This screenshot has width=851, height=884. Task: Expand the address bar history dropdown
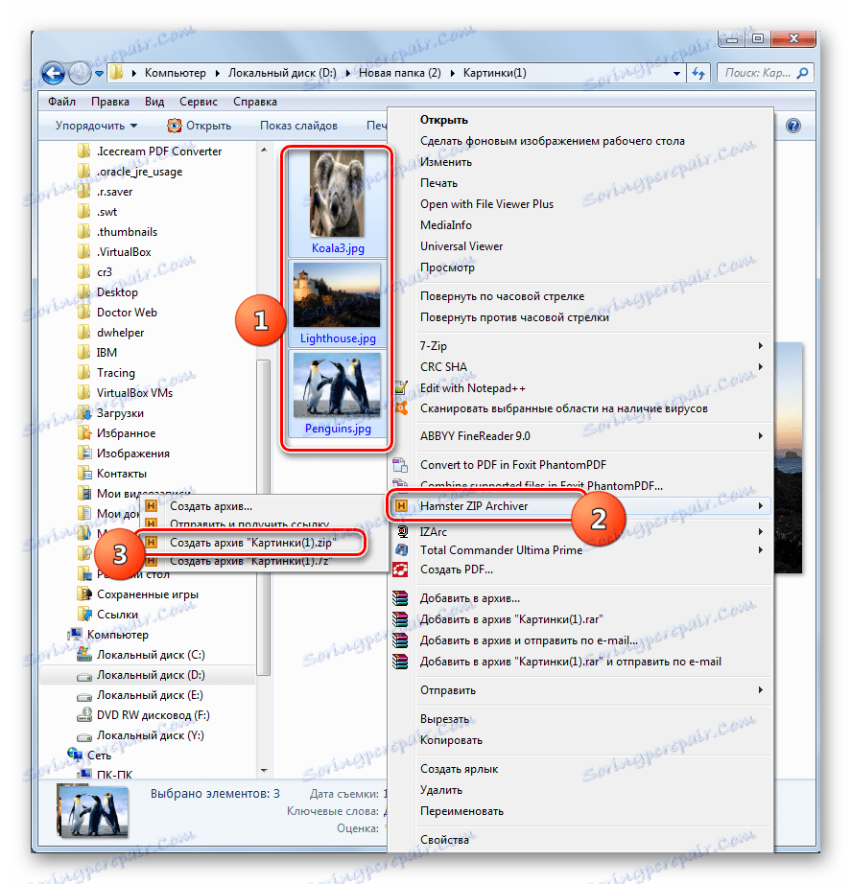pyautogui.click(x=676, y=73)
